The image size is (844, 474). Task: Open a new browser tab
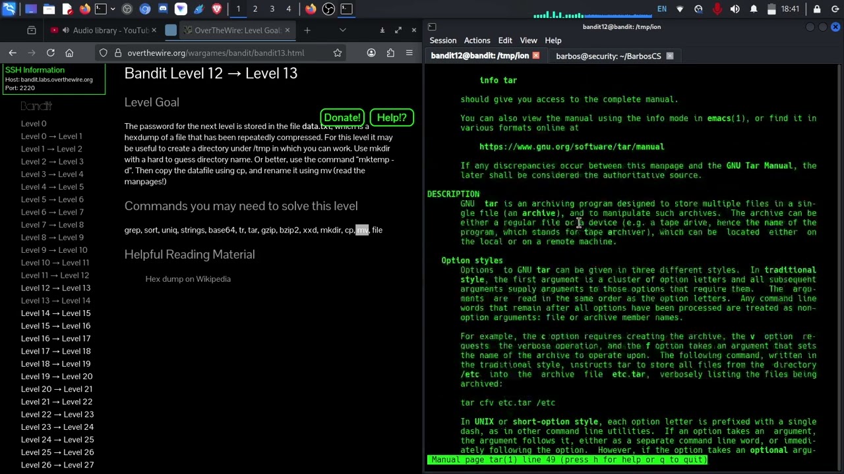click(x=307, y=30)
